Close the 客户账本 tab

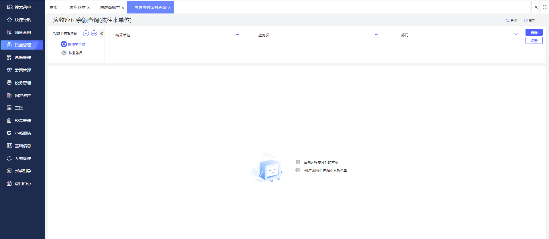[x=89, y=8]
